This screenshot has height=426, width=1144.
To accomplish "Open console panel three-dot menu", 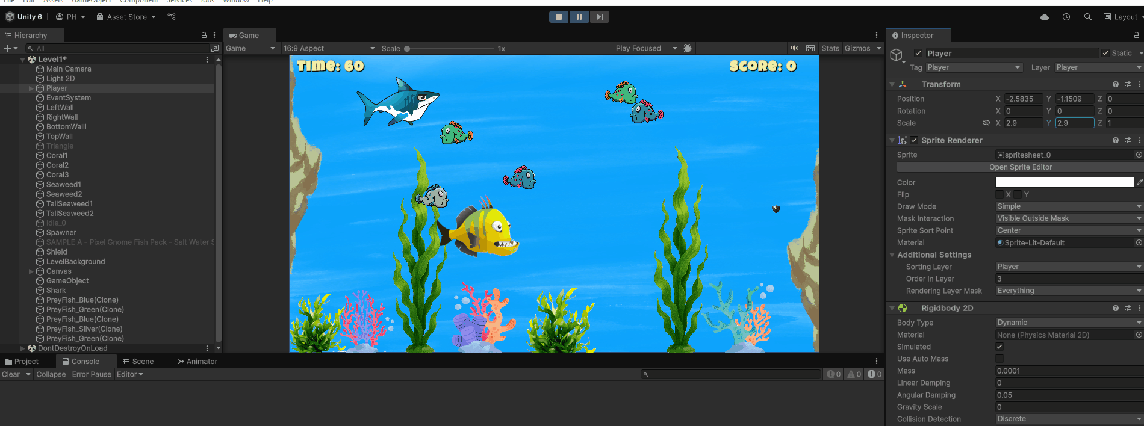I will point(877,362).
